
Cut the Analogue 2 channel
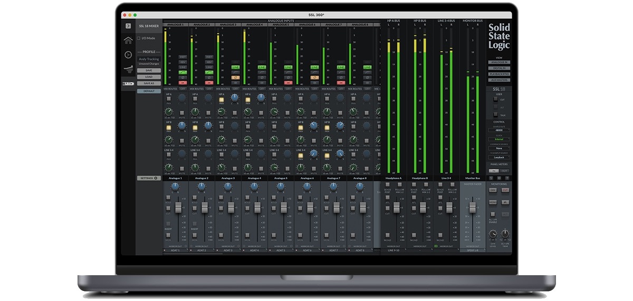point(195,209)
